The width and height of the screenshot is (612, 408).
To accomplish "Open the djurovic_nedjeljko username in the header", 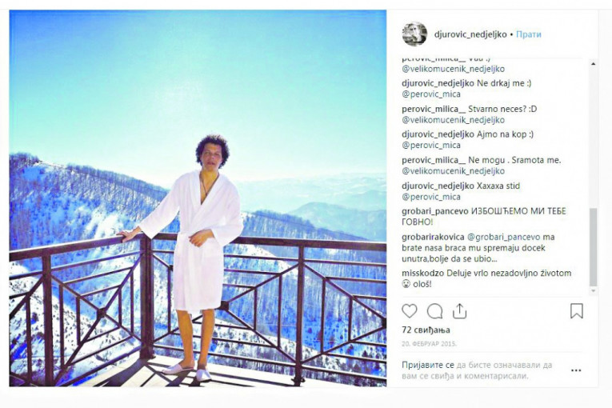I will click(470, 34).
